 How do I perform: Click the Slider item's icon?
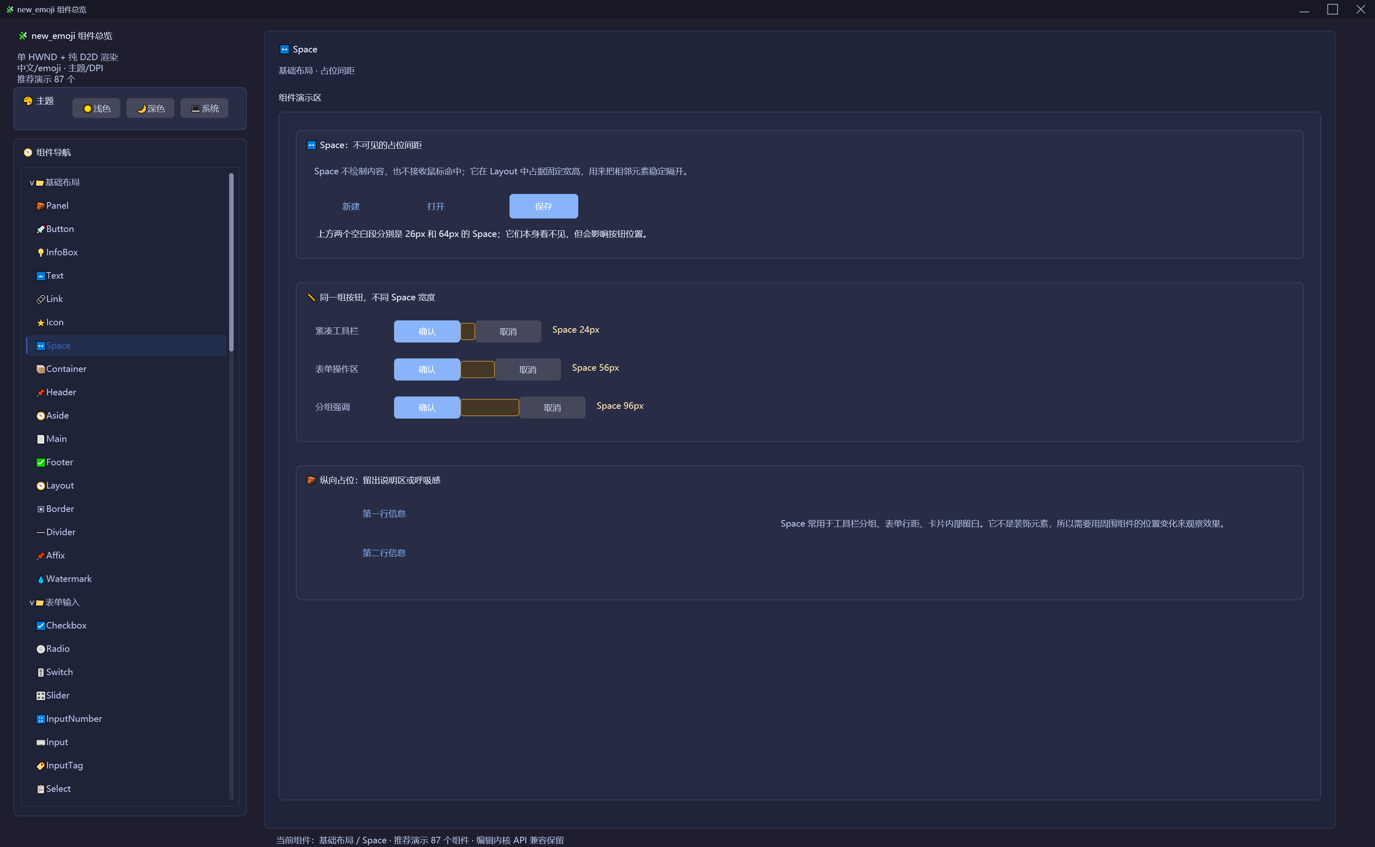[x=41, y=696]
